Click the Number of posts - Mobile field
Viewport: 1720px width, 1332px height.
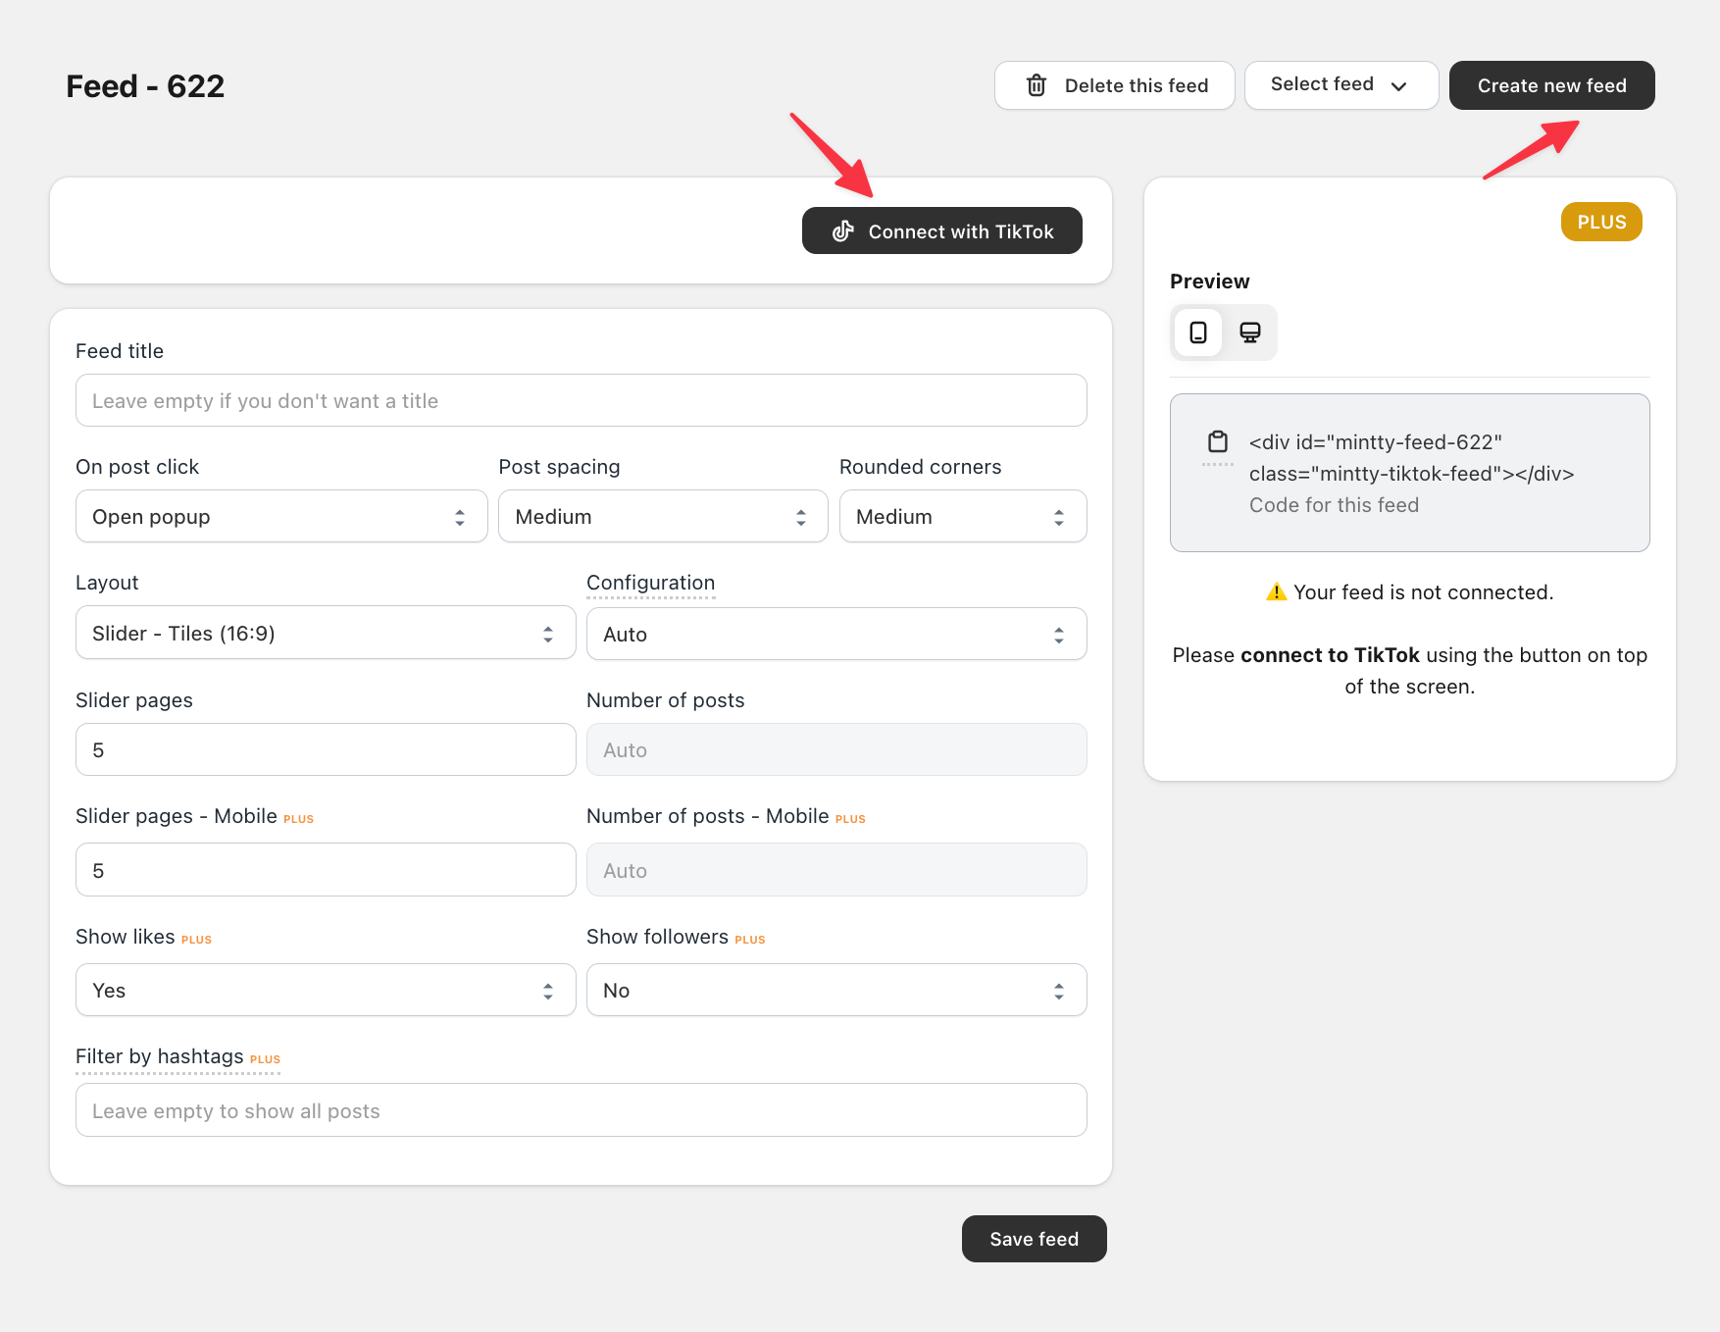click(836, 870)
